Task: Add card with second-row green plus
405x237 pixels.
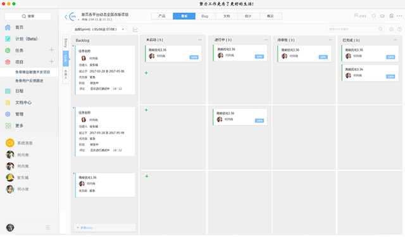Action: [x=146, y=110]
